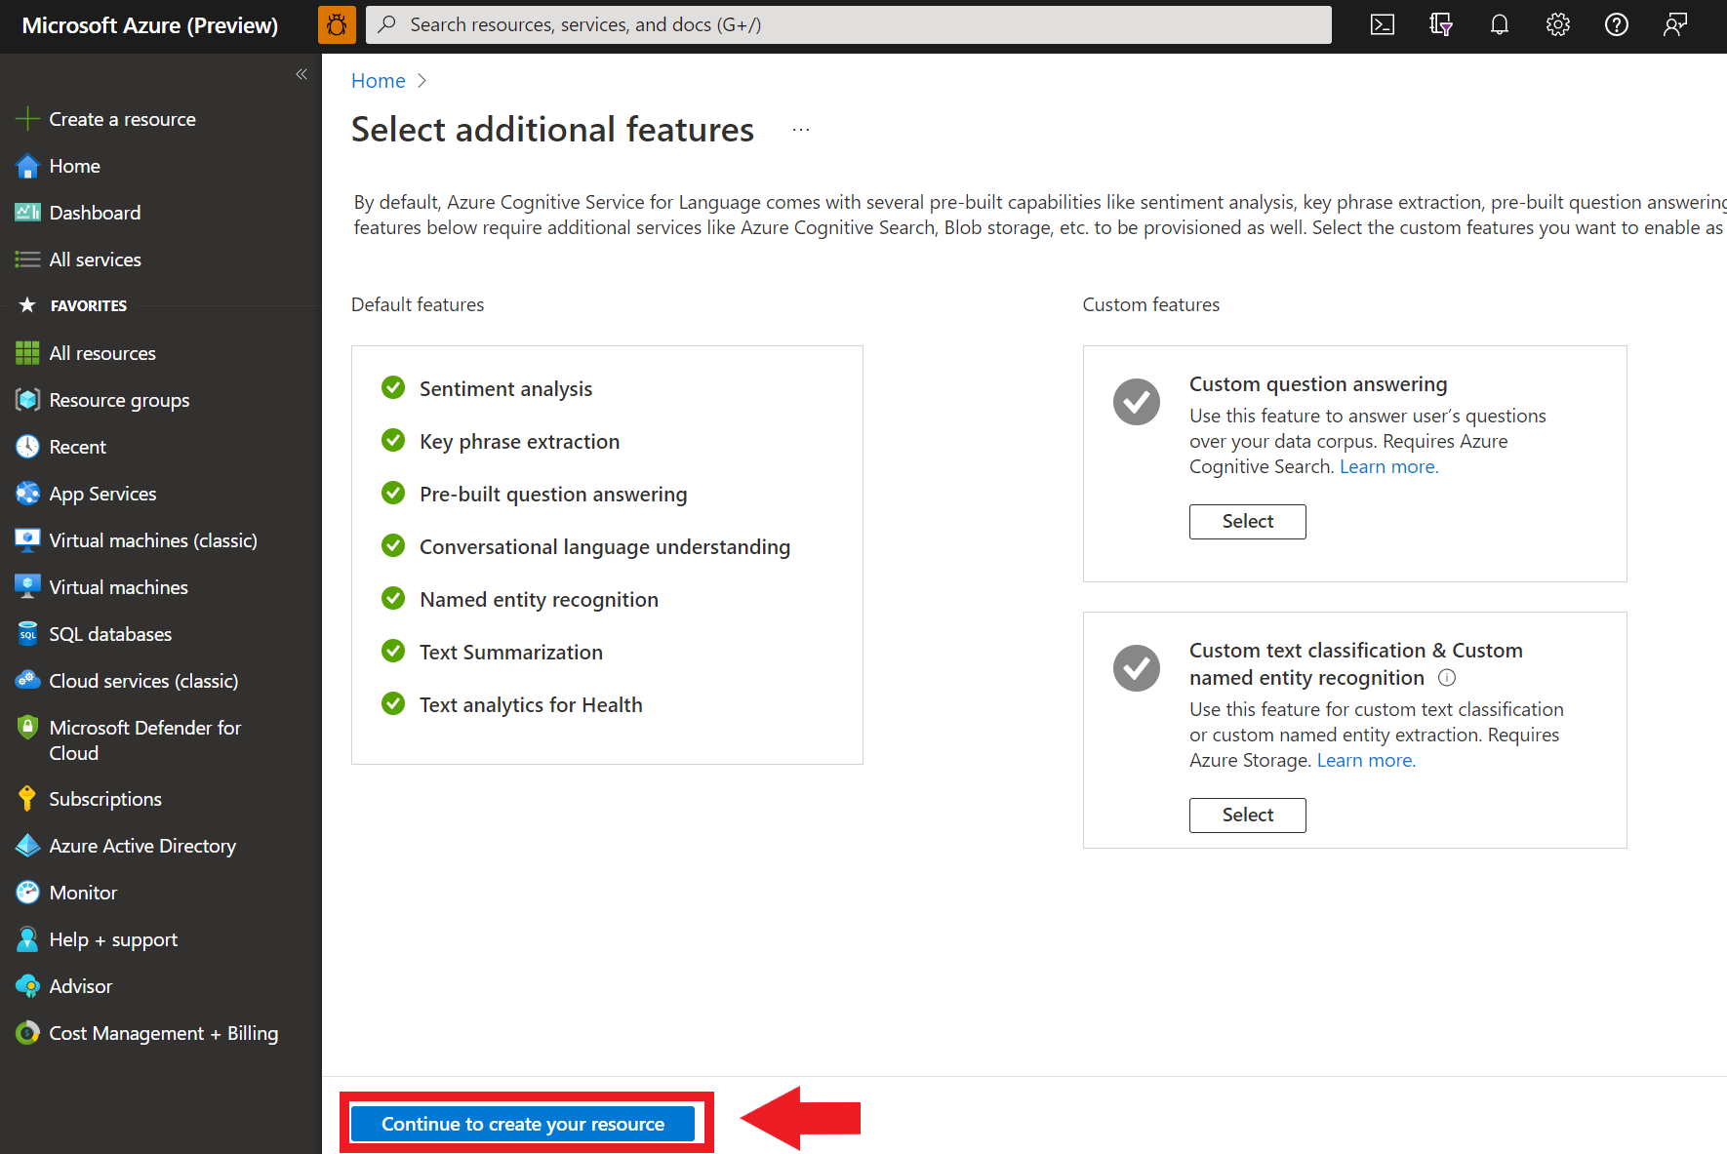
Task: Click the Help + support person icon
Action: click(27, 939)
